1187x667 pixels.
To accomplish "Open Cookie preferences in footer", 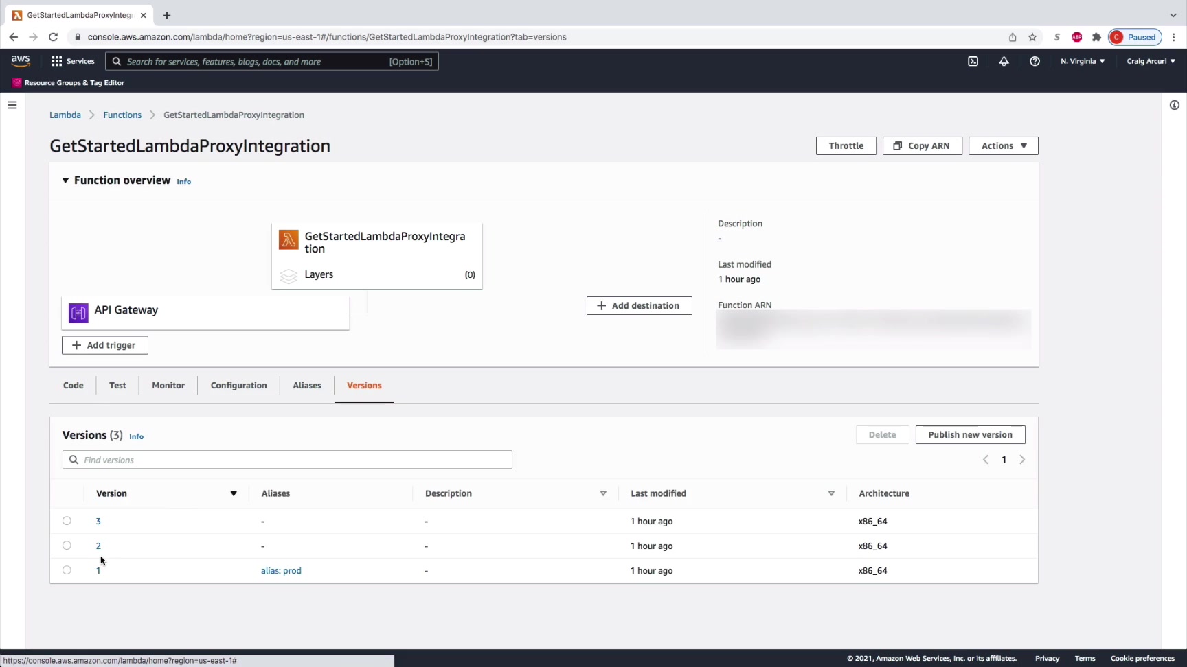I will [1142, 659].
